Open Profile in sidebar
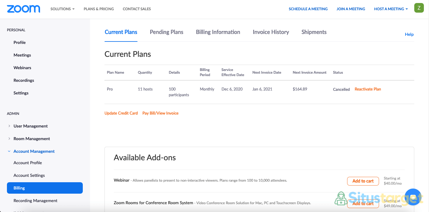 (x=20, y=42)
